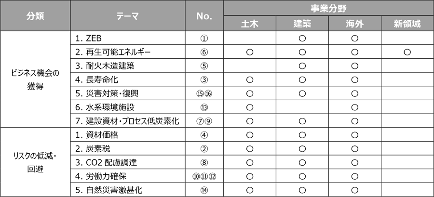
Task: Click 海外 circle for 自然災害激甚化
Action: click(x=355, y=190)
